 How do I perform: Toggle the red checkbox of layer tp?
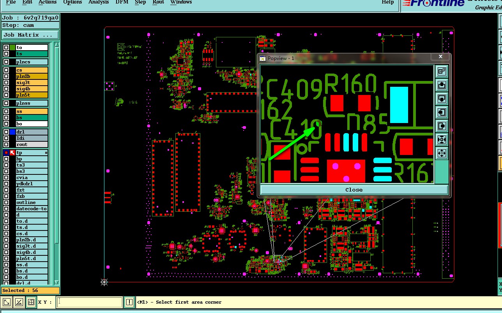pos(6,153)
